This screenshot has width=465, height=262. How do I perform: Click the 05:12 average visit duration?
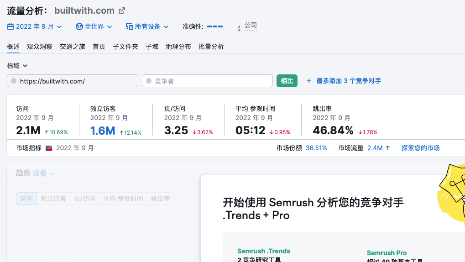point(250,131)
